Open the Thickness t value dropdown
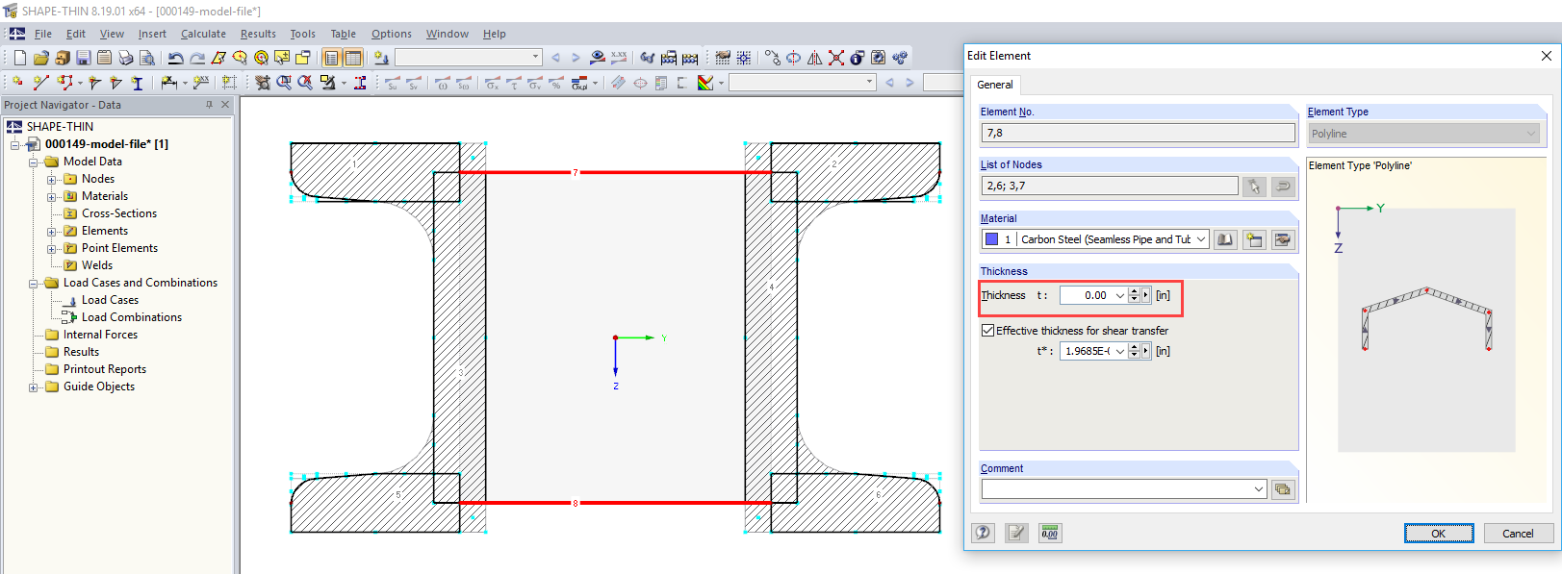This screenshot has width=1562, height=574. [1119, 295]
